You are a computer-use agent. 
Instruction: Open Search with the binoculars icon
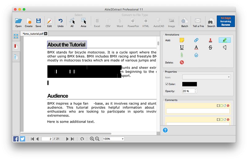tap(211, 23)
